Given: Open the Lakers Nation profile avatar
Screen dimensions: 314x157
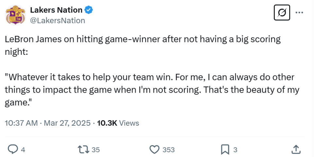Looking at the screenshot, I should point(15,15).
